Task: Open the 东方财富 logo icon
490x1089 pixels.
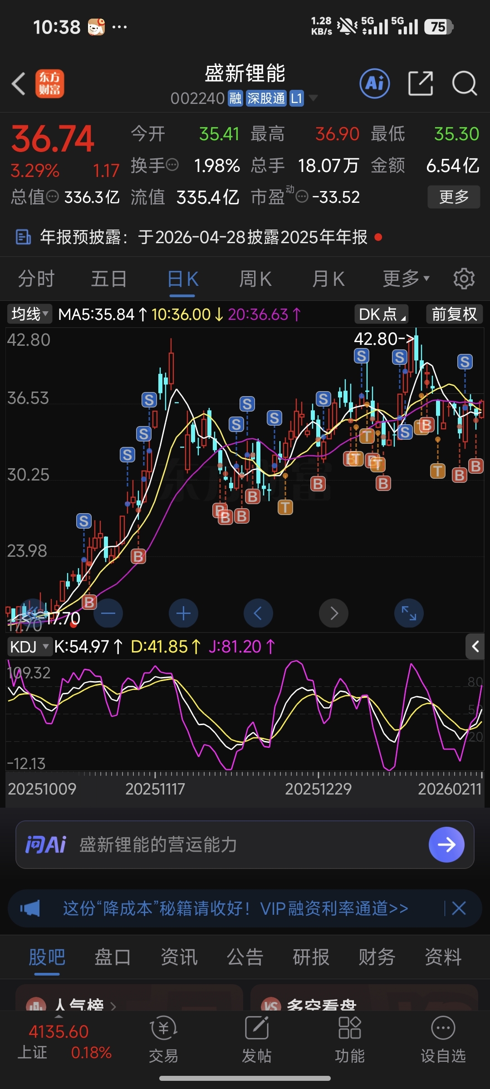Action: pyautogui.click(x=50, y=84)
